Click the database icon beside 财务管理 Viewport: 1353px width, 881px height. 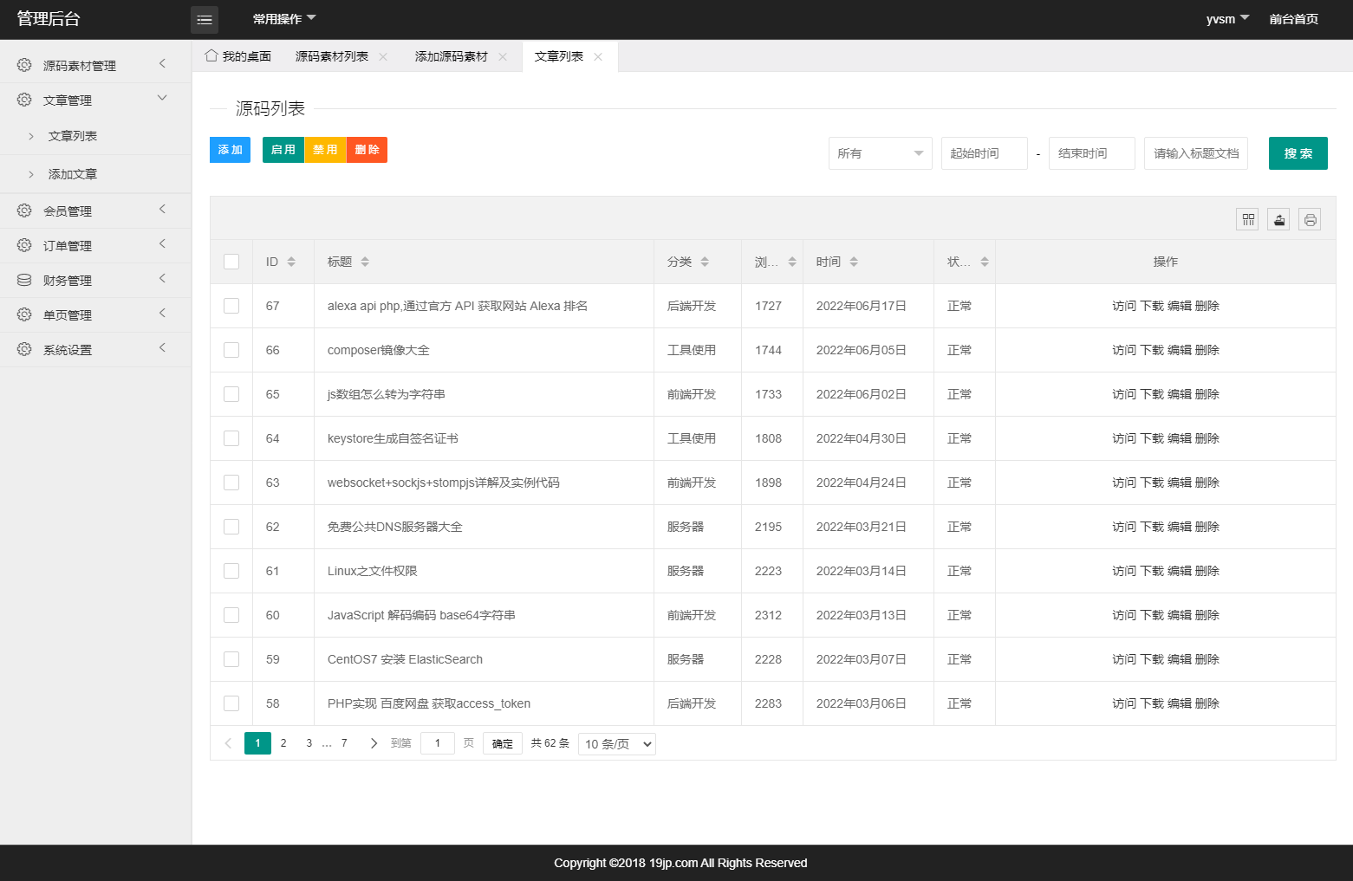[24, 280]
